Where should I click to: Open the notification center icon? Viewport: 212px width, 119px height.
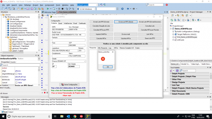(208, 116)
